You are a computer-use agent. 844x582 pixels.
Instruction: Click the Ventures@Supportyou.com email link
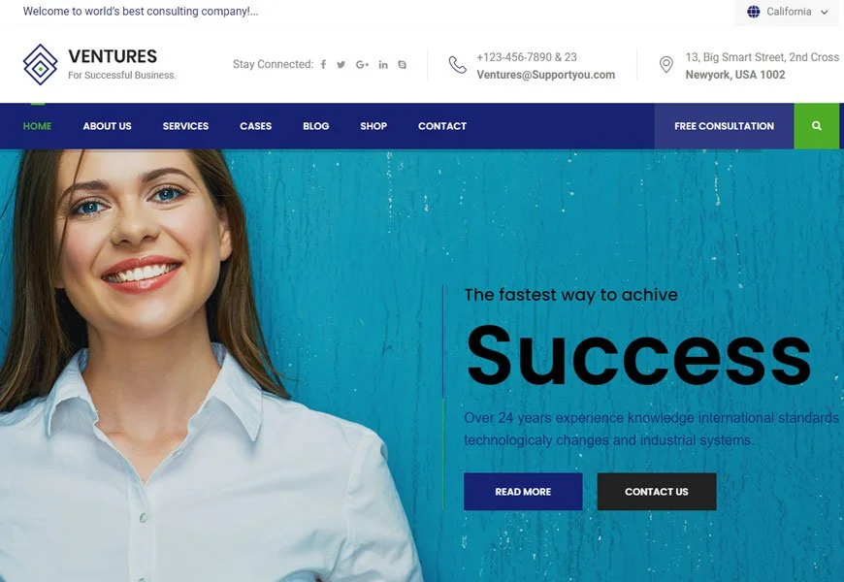pyautogui.click(x=546, y=75)
